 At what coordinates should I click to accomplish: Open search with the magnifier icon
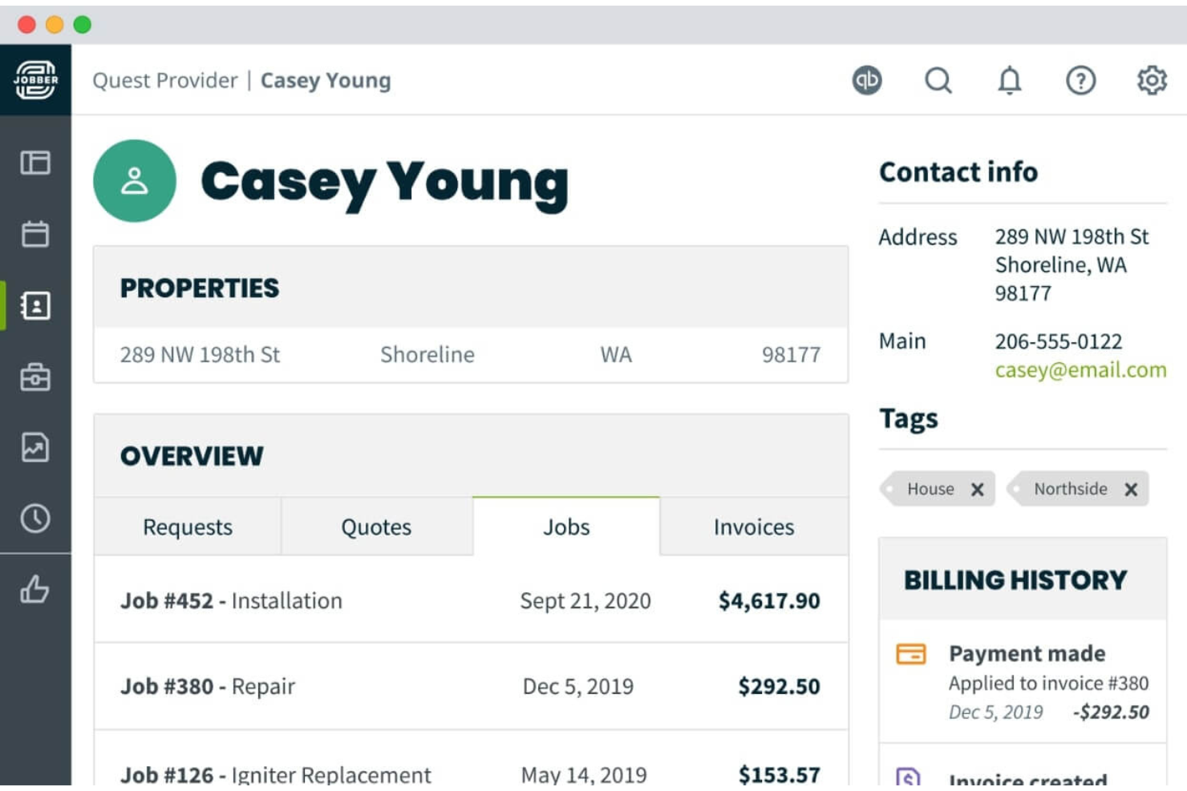(x=938, y=80)
